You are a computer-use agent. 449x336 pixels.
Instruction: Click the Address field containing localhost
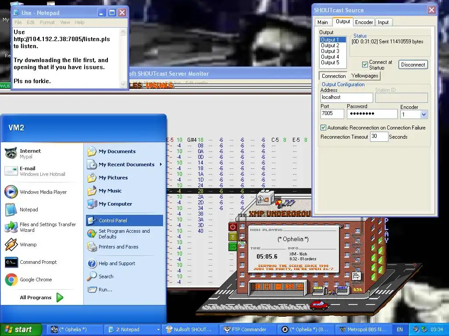pyautogui.click(x=347, y=98)
